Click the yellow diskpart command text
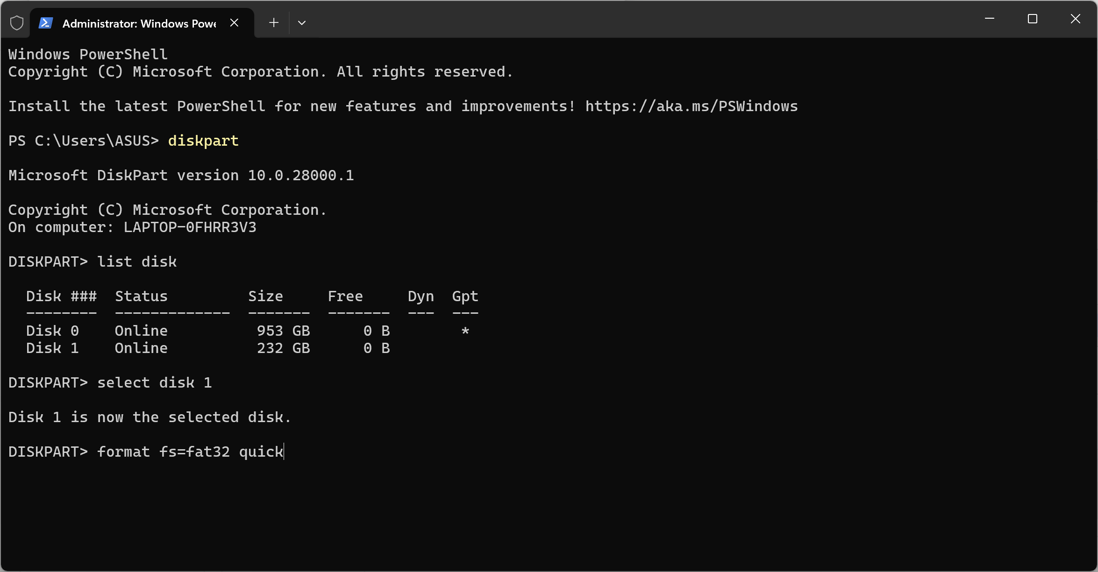Image resolution: width=1098 pixels, height=572 pixels. pyautogui.click(x=203, y=141)
